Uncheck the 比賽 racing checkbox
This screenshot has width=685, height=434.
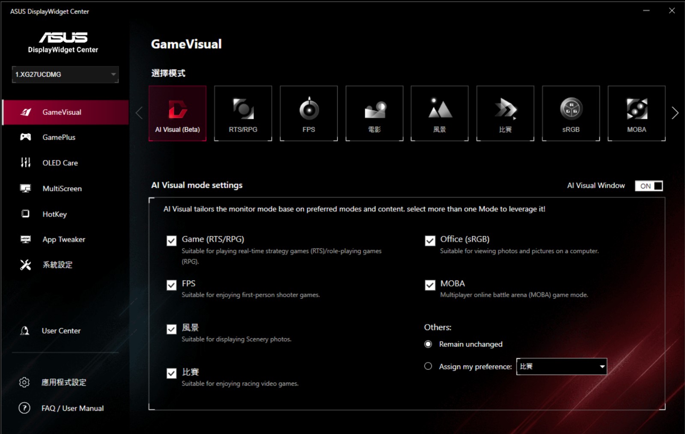click(172, 373)
